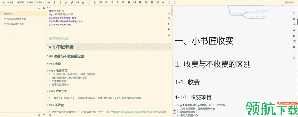View HTML source from preview code icon
Image resolution: width=298 pixels, height=117 pixels.
click(294, 24)
